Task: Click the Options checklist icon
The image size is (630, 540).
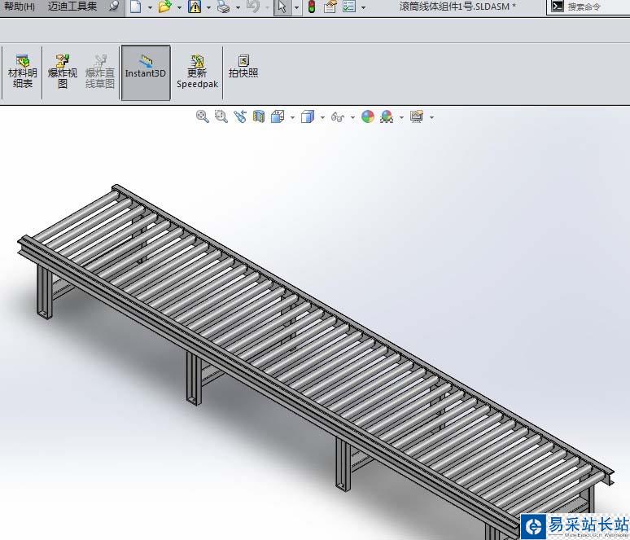Action: [x=349, y=7]
